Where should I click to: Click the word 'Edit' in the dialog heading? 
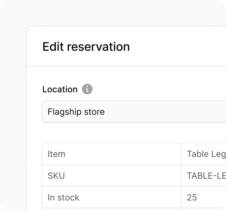coord(53,47)
